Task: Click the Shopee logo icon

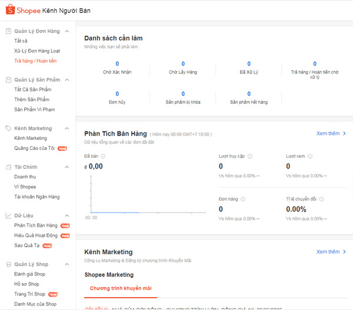Action: tap(9, 10)
